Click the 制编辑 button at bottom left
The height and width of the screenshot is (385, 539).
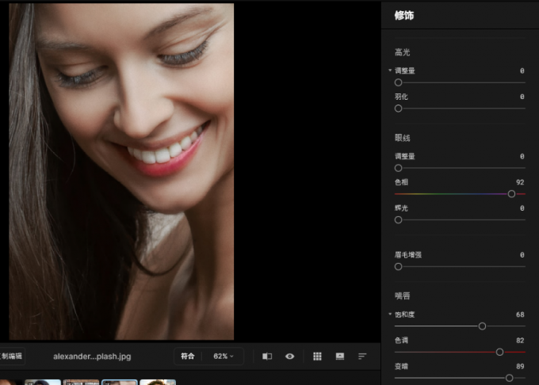point(12,356)
